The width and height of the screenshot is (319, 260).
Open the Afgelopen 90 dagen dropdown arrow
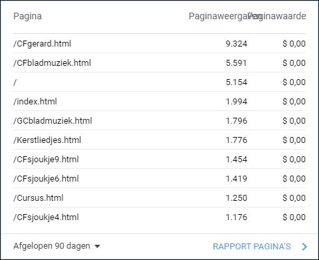pyautogui.click(x=97, y=246)
